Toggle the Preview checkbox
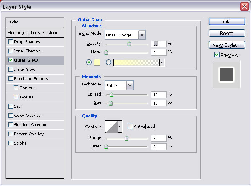Image resolution: width=251 pixels, height=186 pixels. pos(217,55)
